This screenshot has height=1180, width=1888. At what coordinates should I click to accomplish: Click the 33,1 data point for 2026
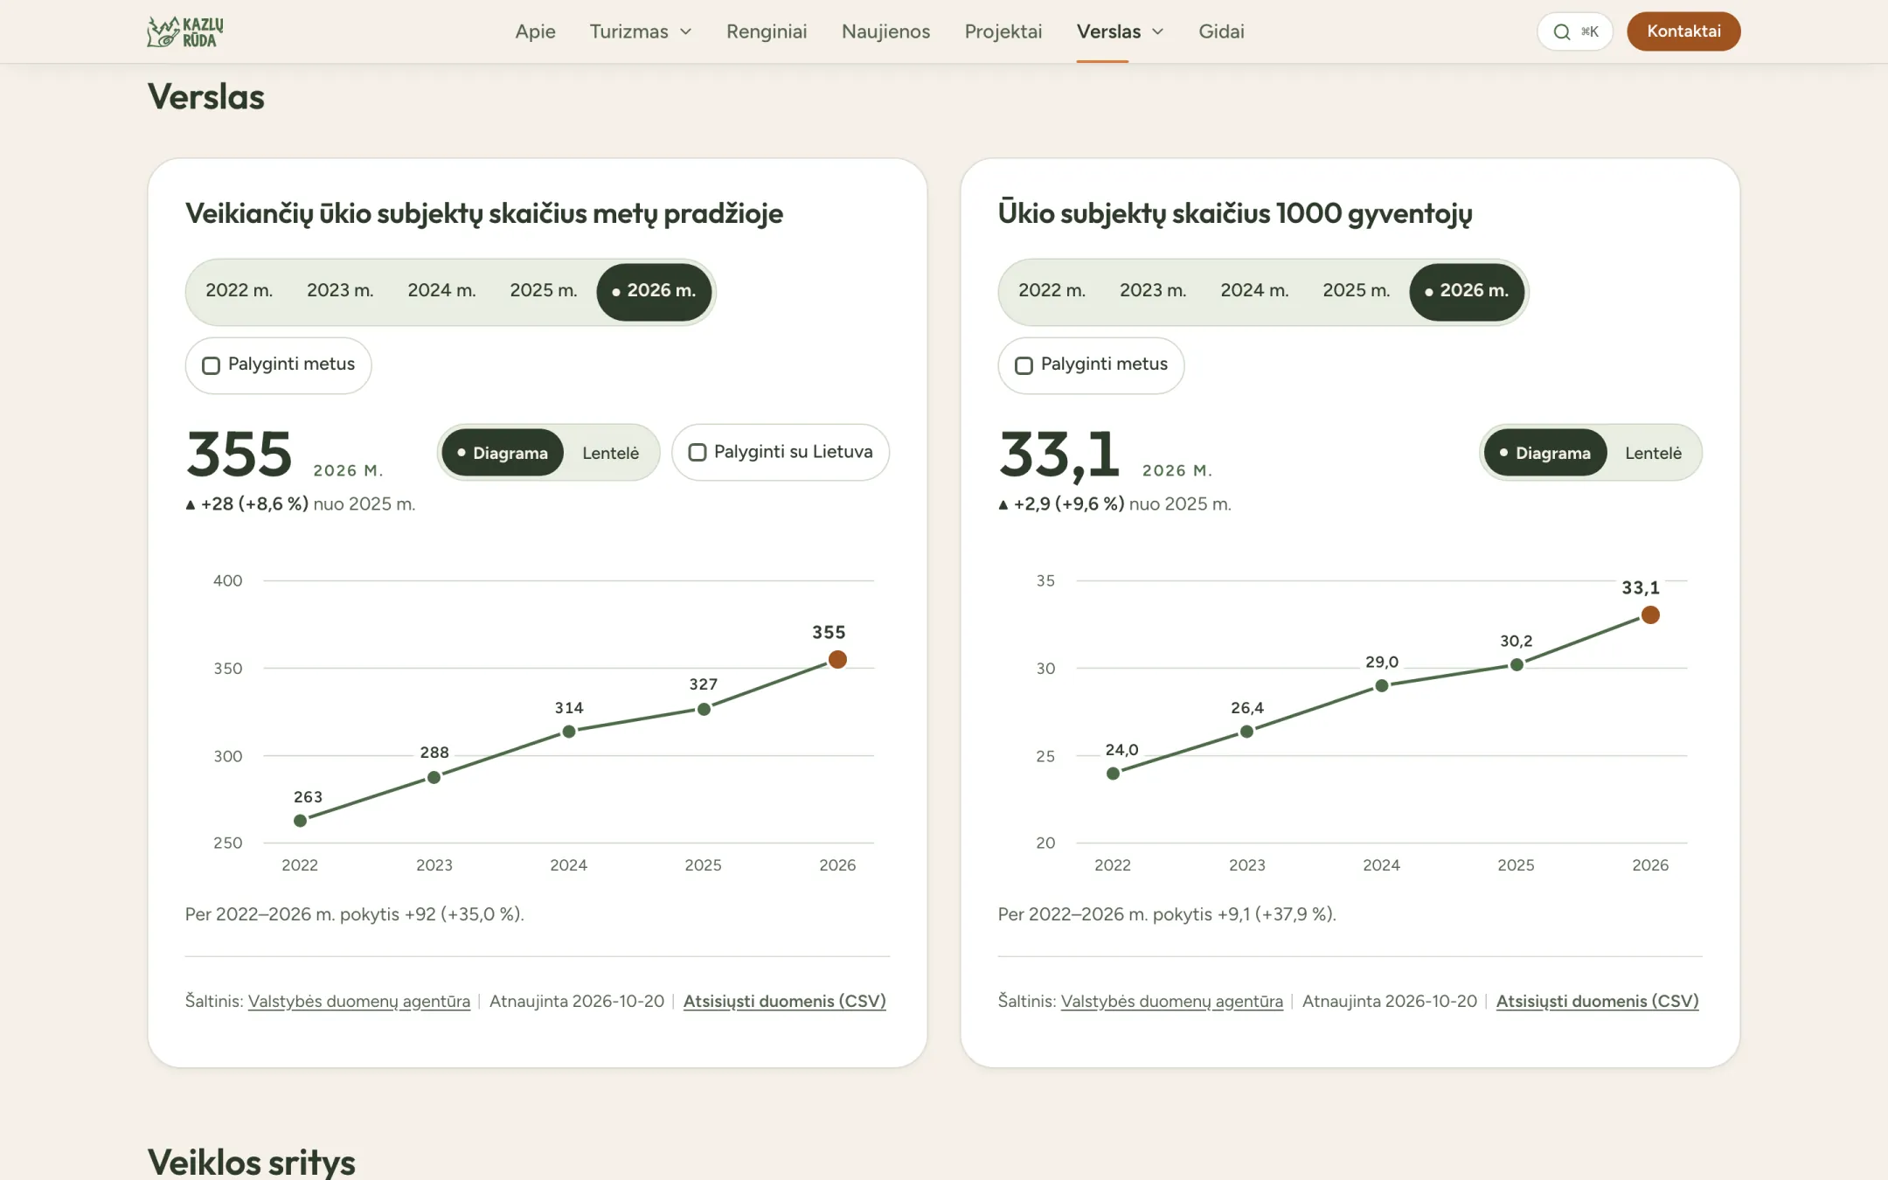pyautogui.click(x=1650, y=615)
